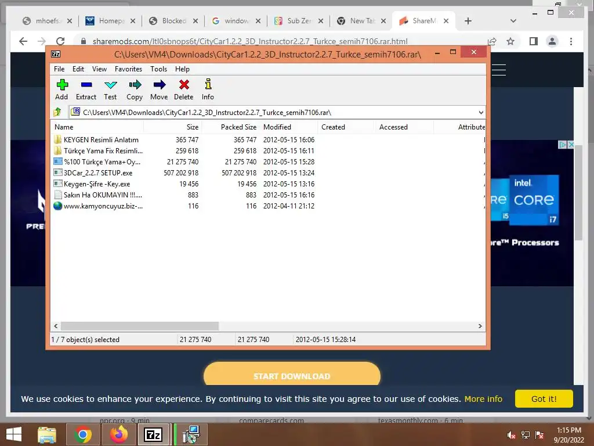594x446 pixels.
Task: Open the Favorites menu
Action: [x=128, y=69]
